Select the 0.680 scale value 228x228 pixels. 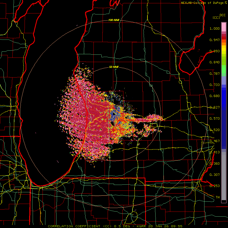[x=215, y=96]
